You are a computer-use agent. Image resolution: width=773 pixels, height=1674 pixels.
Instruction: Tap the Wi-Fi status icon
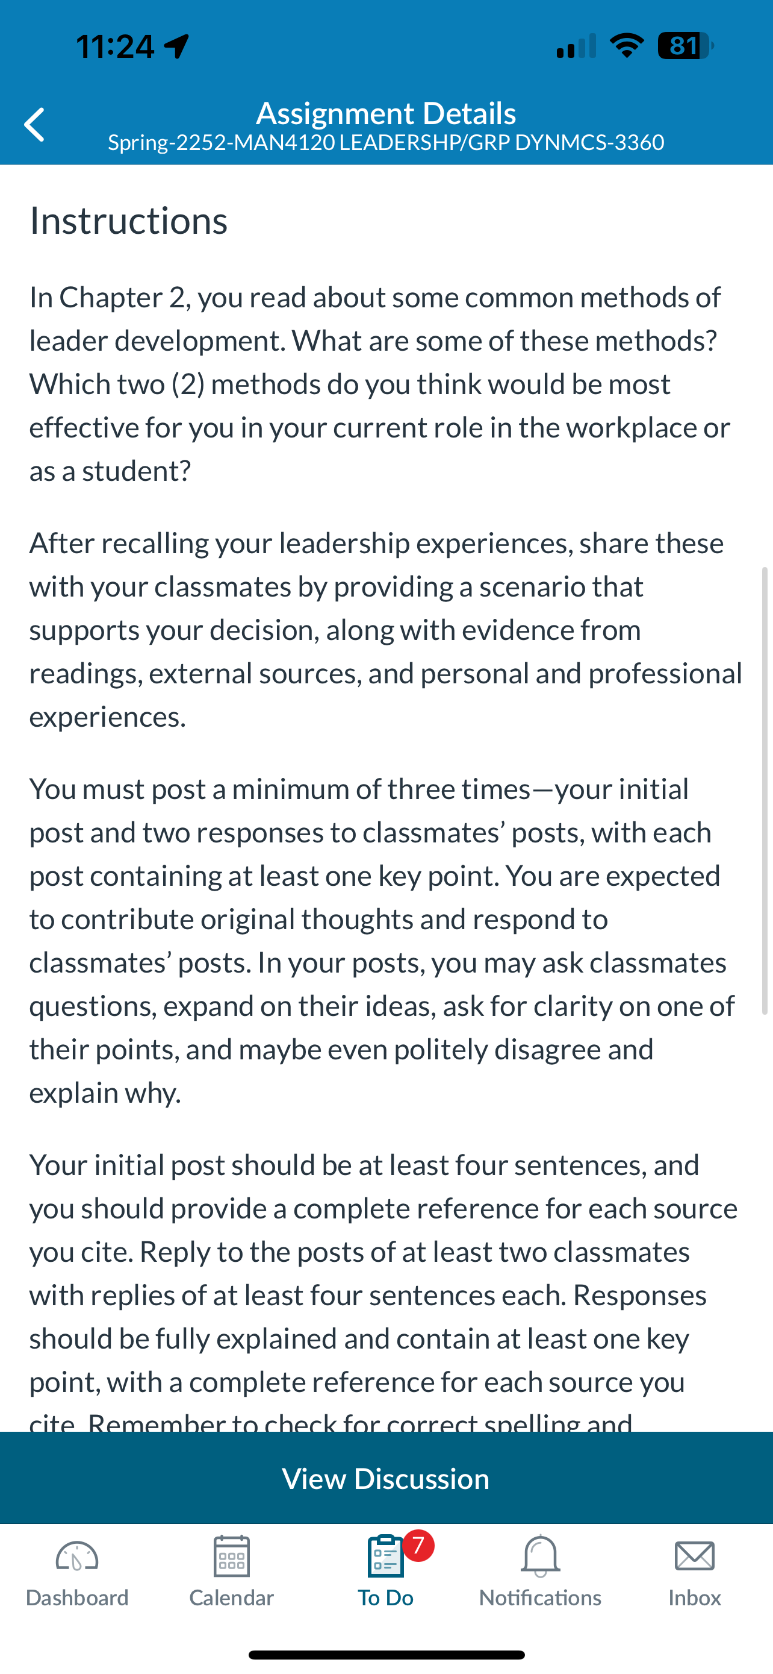pos(627,45)
